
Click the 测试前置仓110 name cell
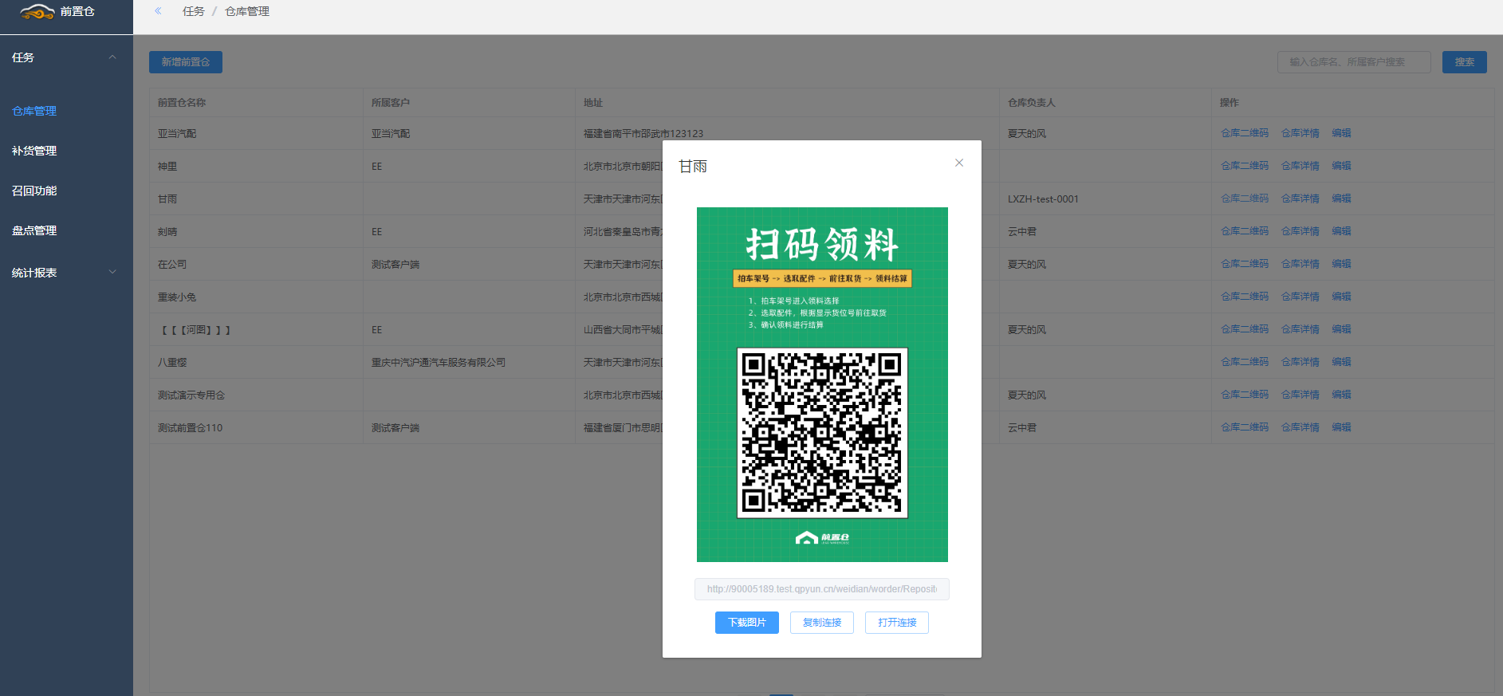(x=190, y=428)
